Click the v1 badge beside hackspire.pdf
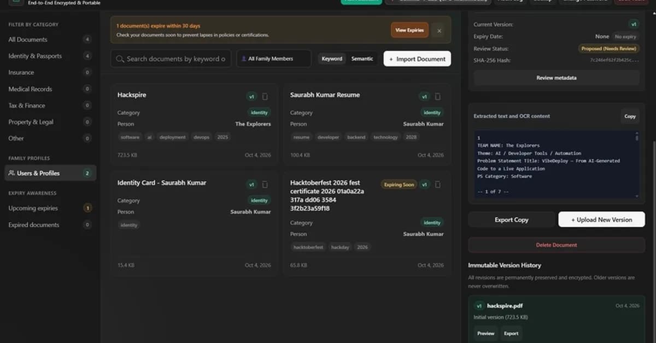The image size is (656, 343). (x=479, y=306)
